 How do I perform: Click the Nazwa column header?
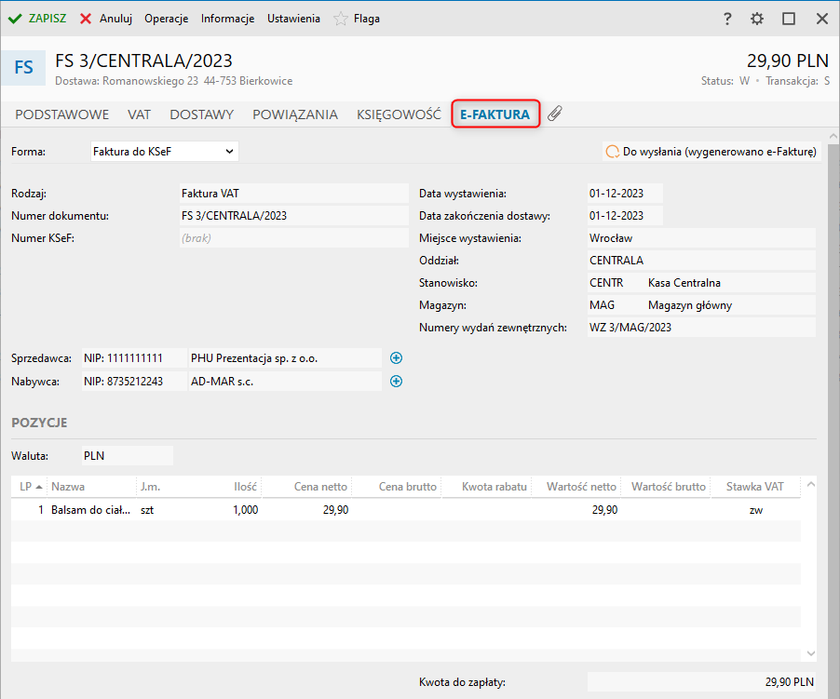tap(91, 487)
